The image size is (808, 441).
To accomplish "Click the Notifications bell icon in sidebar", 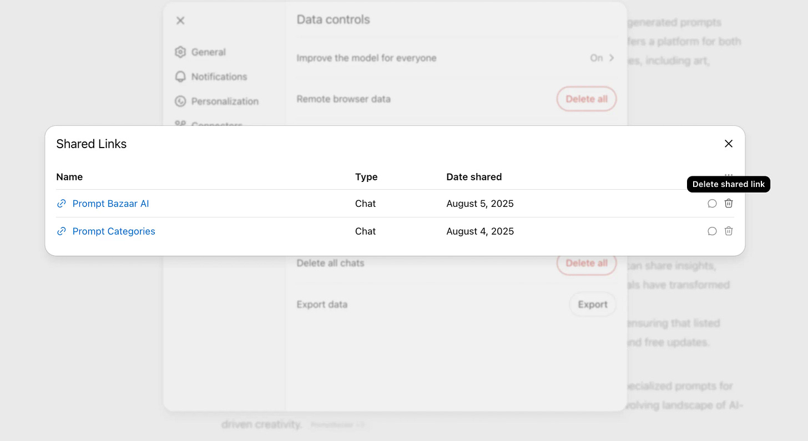I will 180,77.
